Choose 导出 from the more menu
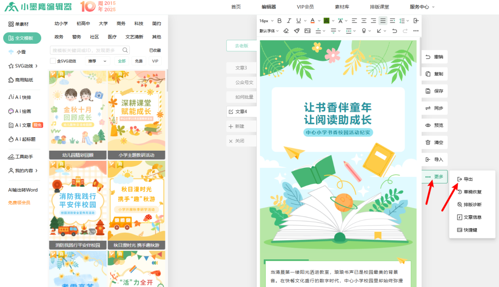 (468, 179)
